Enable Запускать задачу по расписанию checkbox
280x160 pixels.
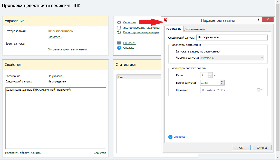pyautogui.click(x=173, y=51)
